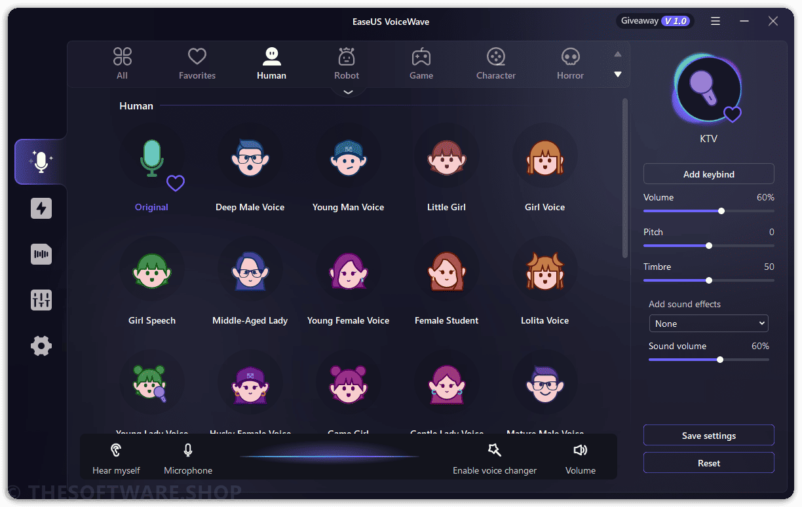Select the Little Girl voice avatar
The height and width of the screenshot is (507, 802).
[x=446, y=158]
